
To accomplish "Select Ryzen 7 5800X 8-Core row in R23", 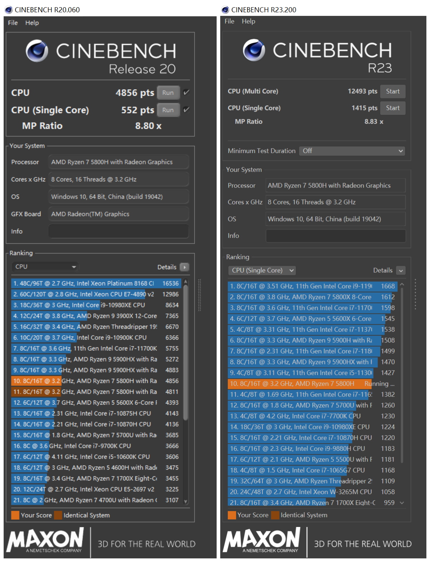I will [x=313, y=297].
